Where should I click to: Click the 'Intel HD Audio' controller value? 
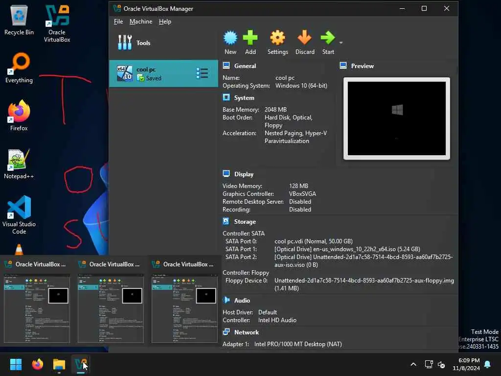pyautogui.click(x=277, y=320)
